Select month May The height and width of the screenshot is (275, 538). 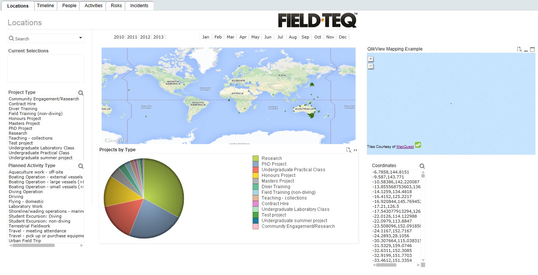pyautogui.click(x=256, y=37)
